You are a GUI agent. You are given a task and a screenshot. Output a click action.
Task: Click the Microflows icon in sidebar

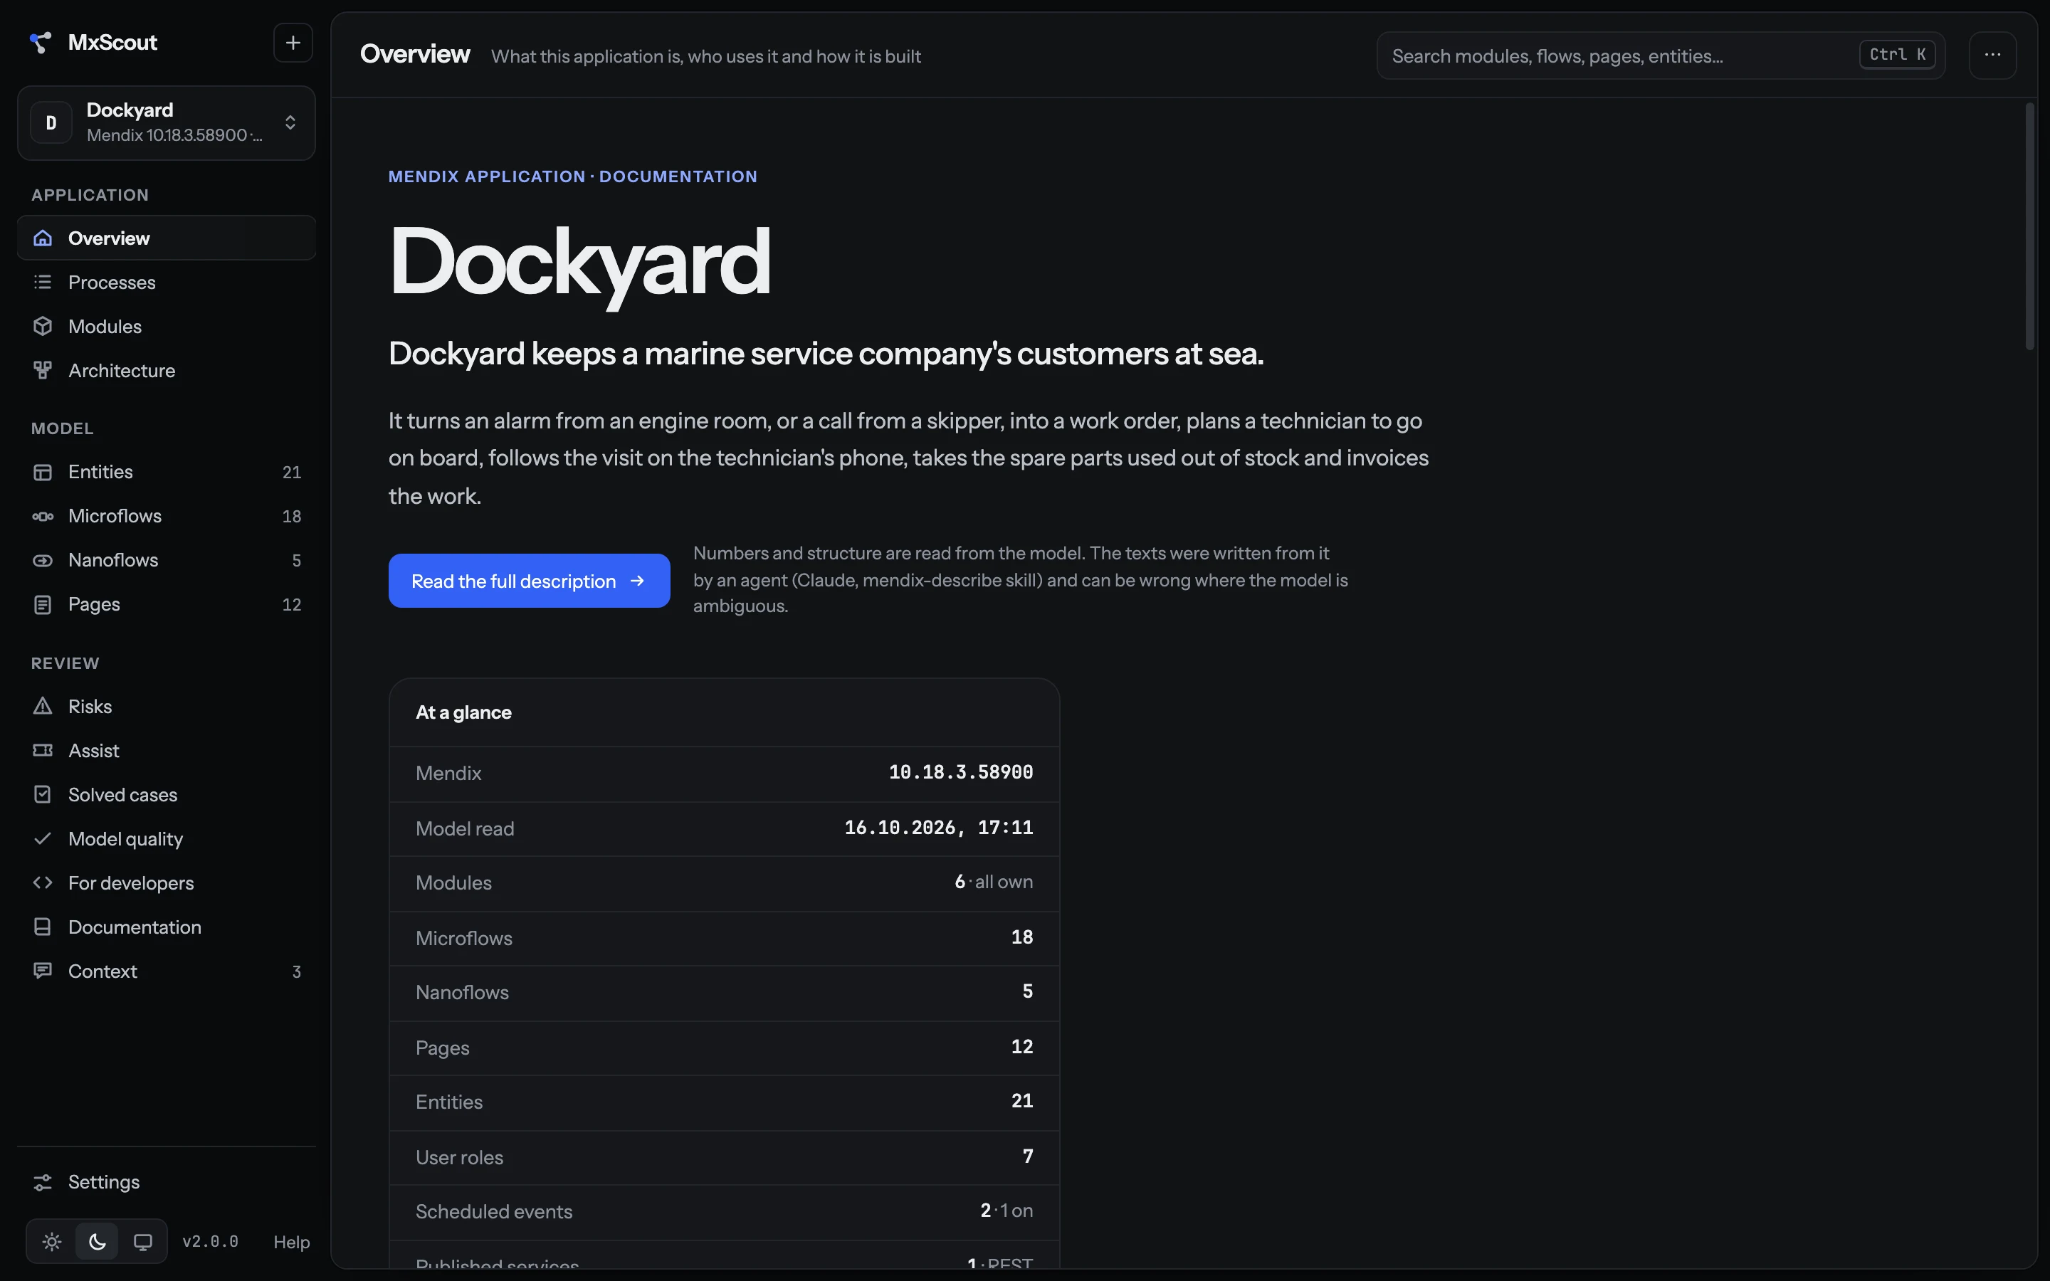coord(43,516)
